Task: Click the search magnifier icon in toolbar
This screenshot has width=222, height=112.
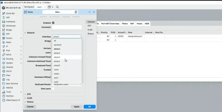Action: 57,7
